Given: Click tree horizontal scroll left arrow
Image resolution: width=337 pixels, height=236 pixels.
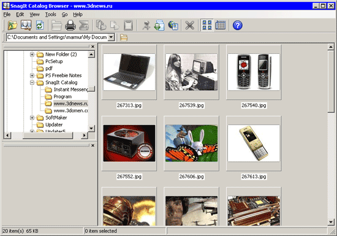Looking at the screenshot, I should [x=7, y=135].
